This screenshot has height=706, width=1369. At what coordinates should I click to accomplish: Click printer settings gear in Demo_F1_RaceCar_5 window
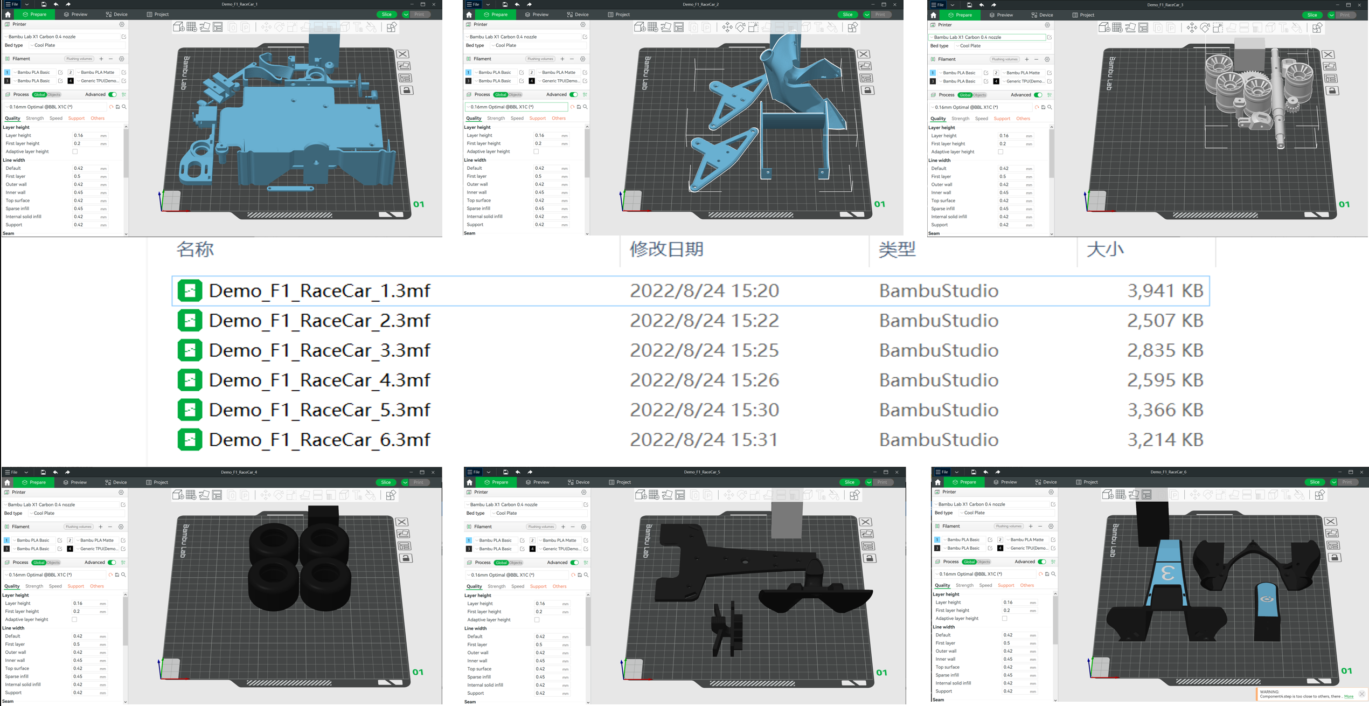tap(583, 492)
